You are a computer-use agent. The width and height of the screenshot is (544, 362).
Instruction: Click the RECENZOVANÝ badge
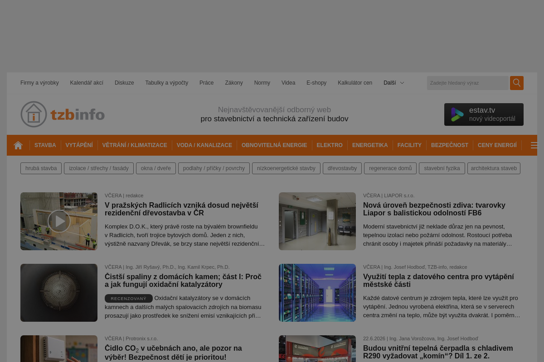129,298
